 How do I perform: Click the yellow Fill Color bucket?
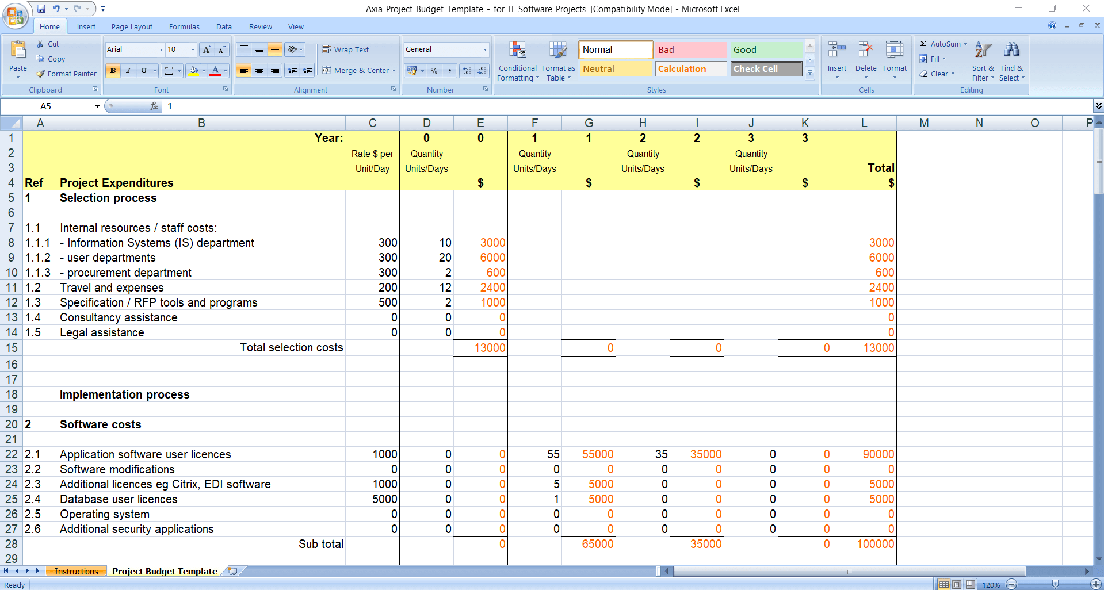point(194,71)
